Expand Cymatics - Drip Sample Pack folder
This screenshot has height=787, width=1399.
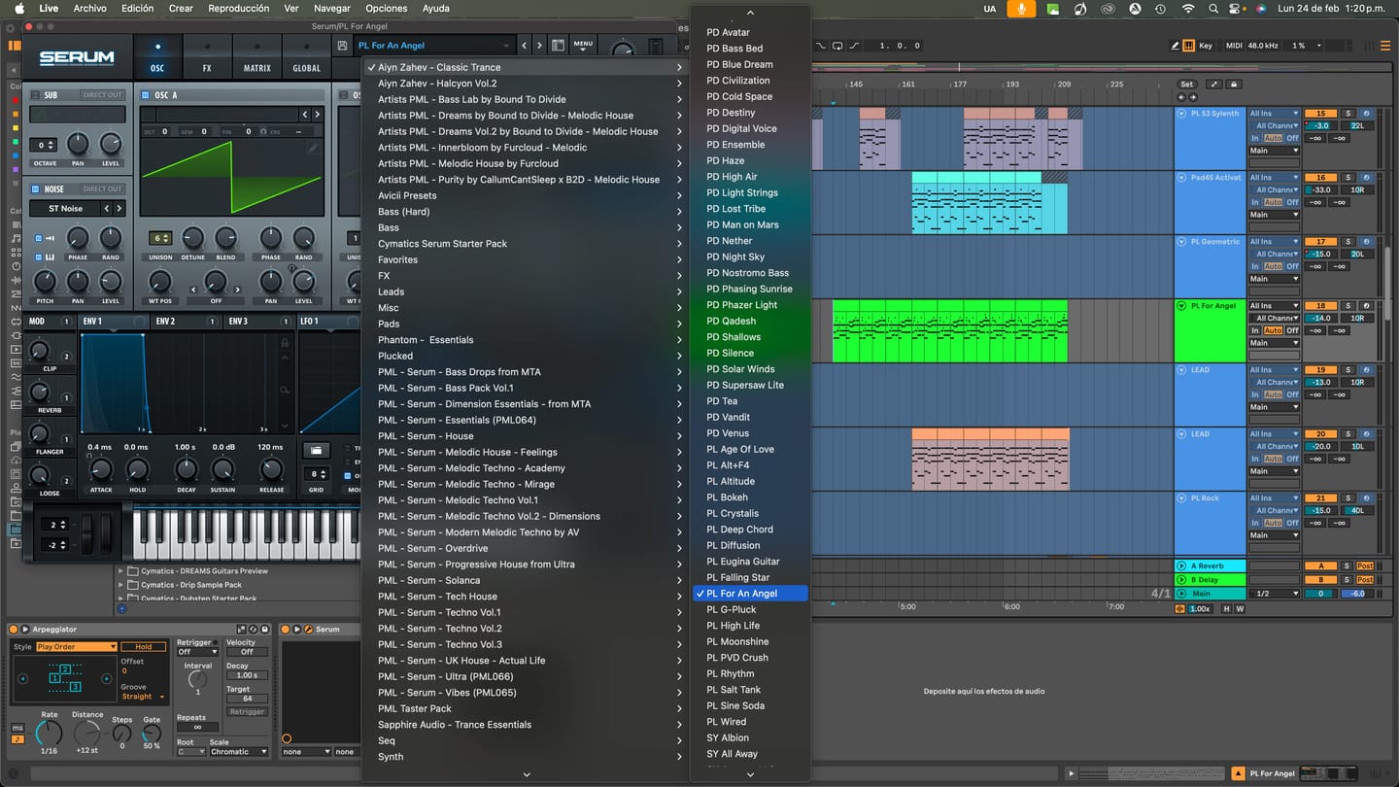pyautogui.click(x=121, y=585)
